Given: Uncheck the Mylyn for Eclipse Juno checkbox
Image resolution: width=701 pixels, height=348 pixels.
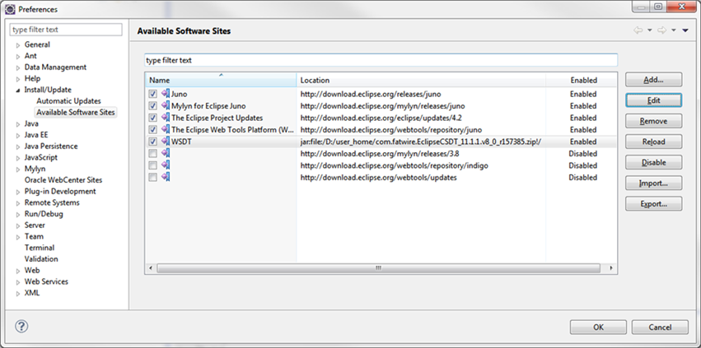Looking at the screenshot, I should click(153, 106).
